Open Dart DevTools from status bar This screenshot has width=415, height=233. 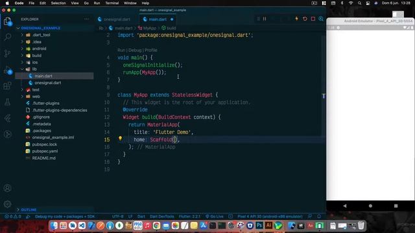coord(161,216)
